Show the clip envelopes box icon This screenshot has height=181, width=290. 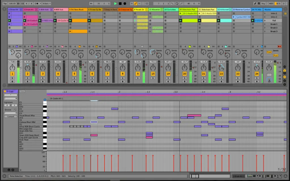(13, 170)
